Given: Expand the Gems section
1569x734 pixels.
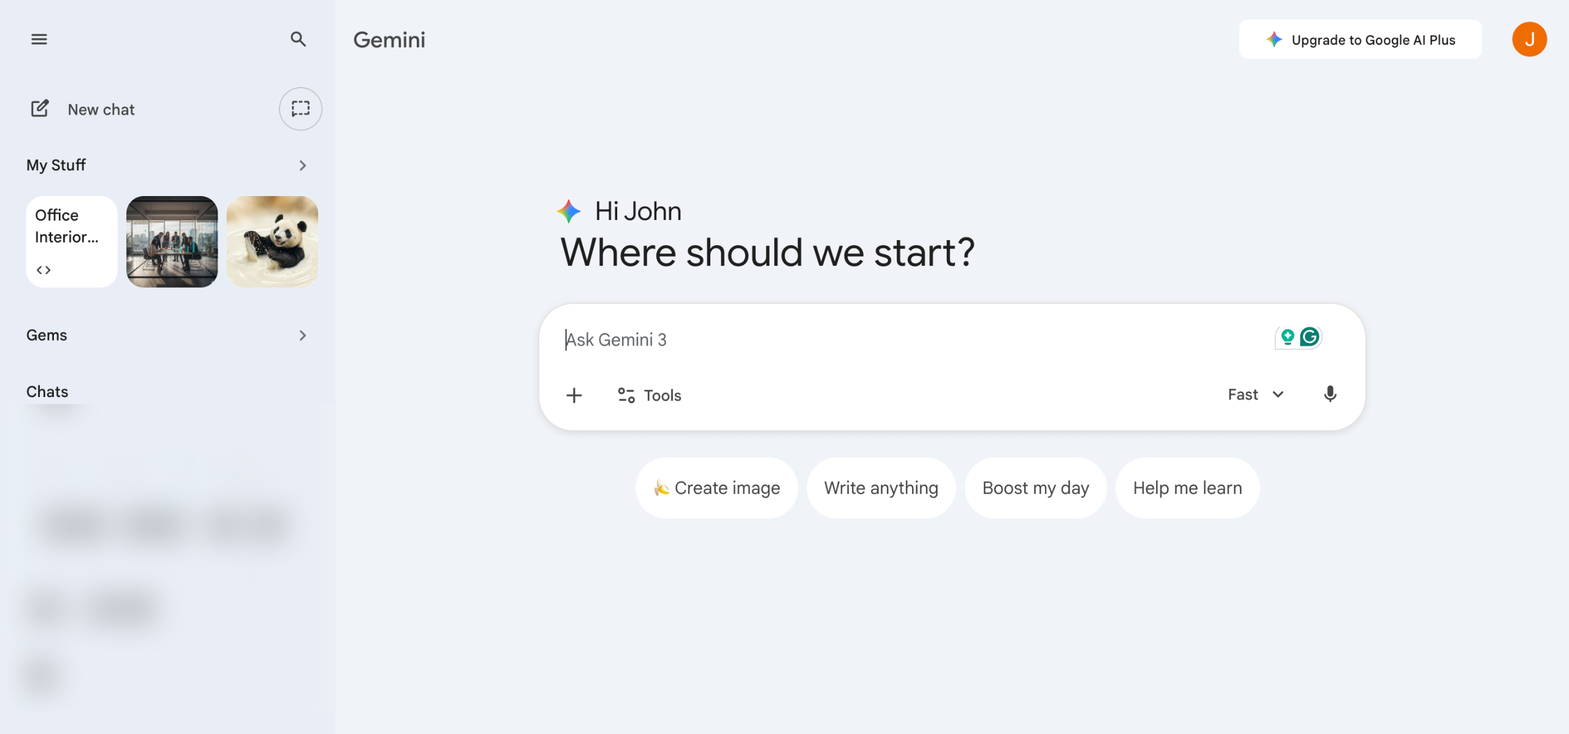Looking at the screenshot, I should coord(302,335).
